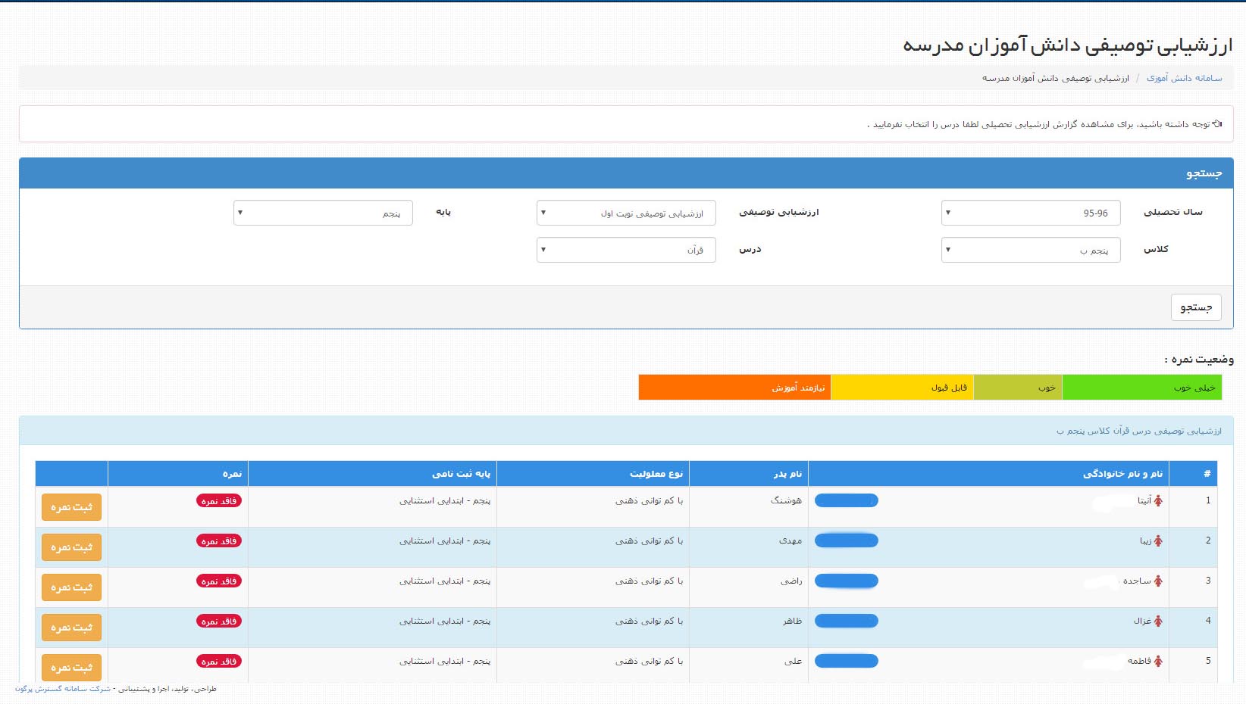Click father name مهدی in row 2
The image size is (1246, 704).
coord(790,540)
